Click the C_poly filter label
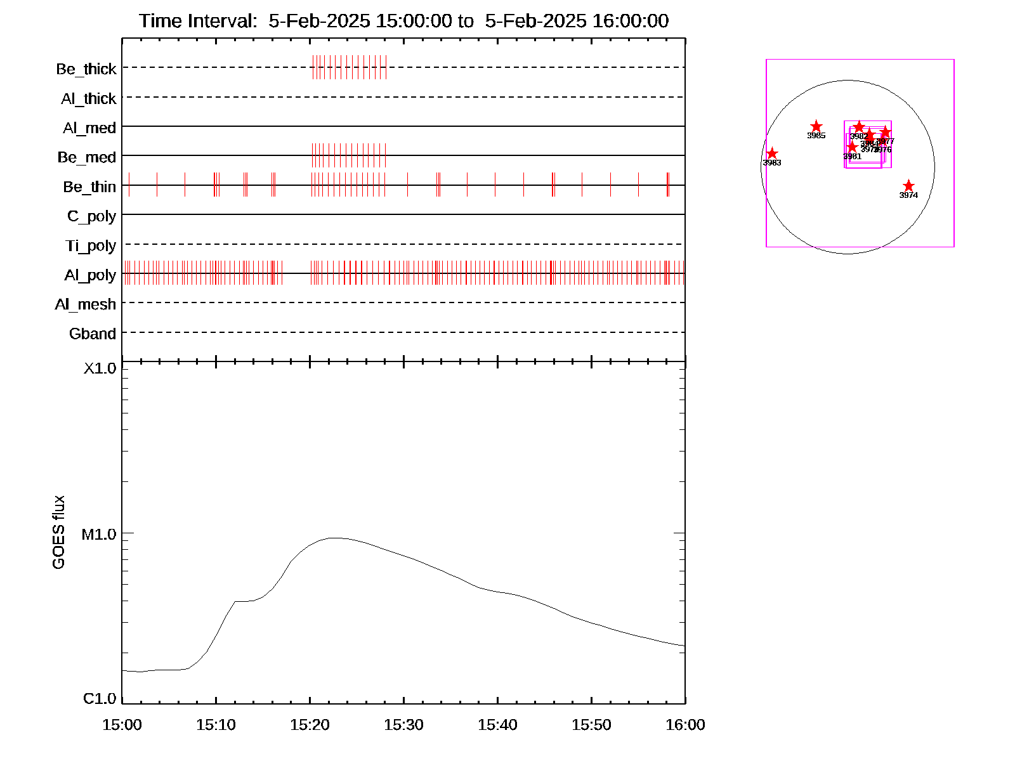 (91, 216)
